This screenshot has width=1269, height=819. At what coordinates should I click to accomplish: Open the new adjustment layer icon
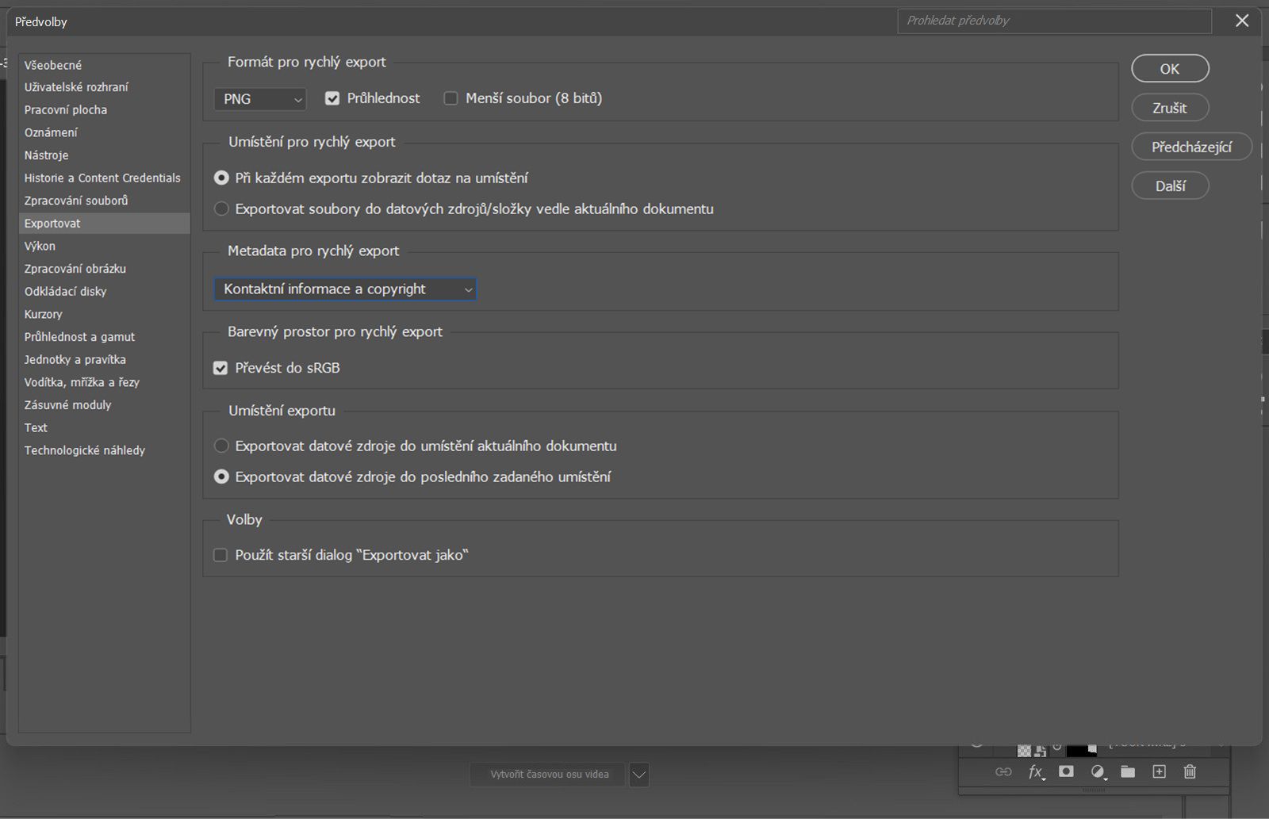pos(1098,771)
